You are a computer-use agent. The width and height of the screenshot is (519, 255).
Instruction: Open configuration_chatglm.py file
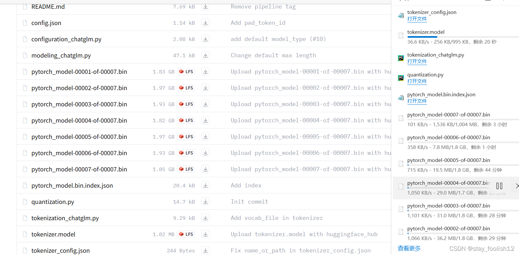(x=66, y=39)
